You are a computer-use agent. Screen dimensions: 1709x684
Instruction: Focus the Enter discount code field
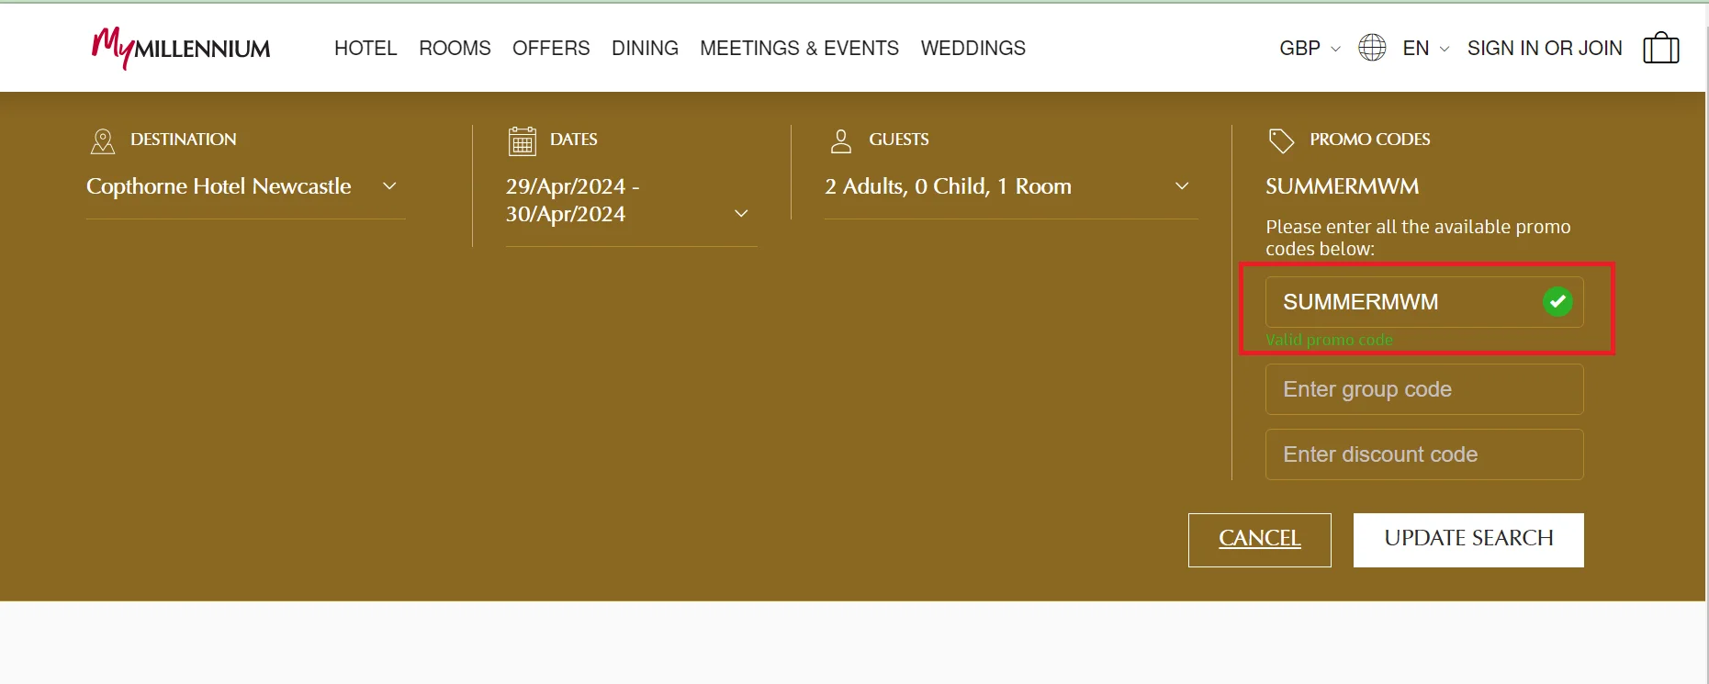1423,454
